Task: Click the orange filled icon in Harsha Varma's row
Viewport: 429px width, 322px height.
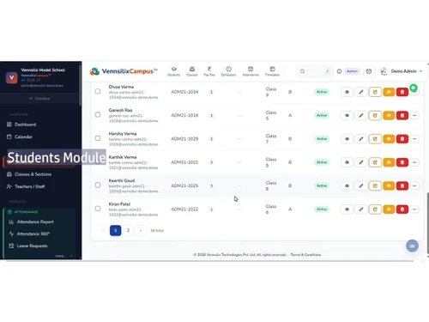Action: (x=389, y=139)
